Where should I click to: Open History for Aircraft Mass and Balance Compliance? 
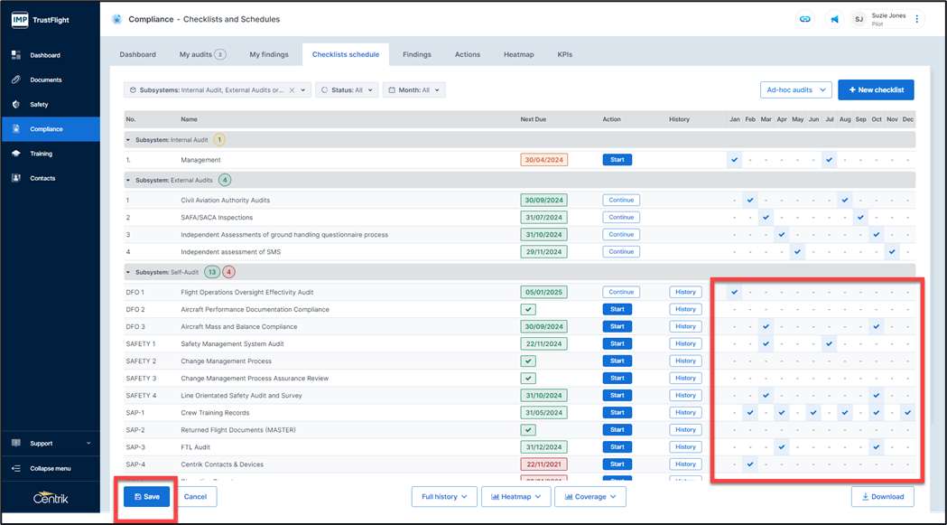coord(685,327)
